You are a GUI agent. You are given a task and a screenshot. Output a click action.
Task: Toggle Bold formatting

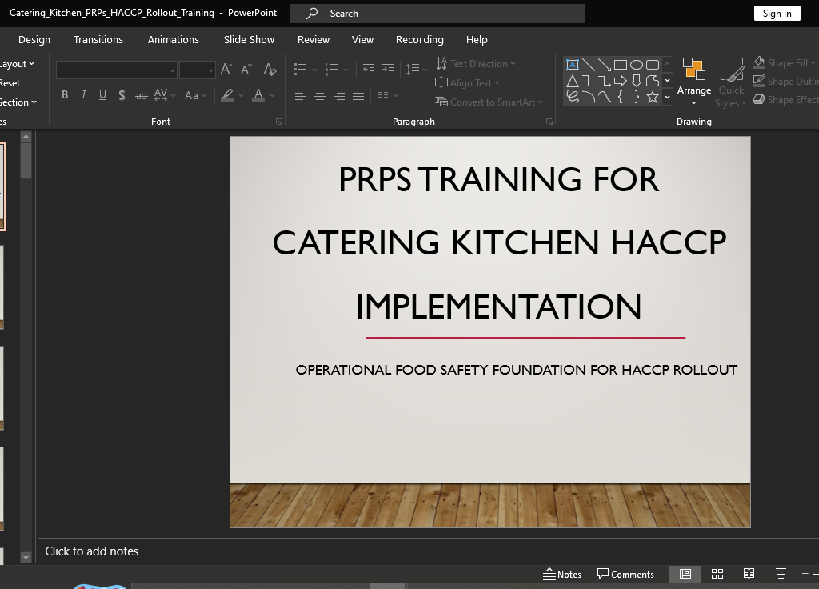point(65,95)
